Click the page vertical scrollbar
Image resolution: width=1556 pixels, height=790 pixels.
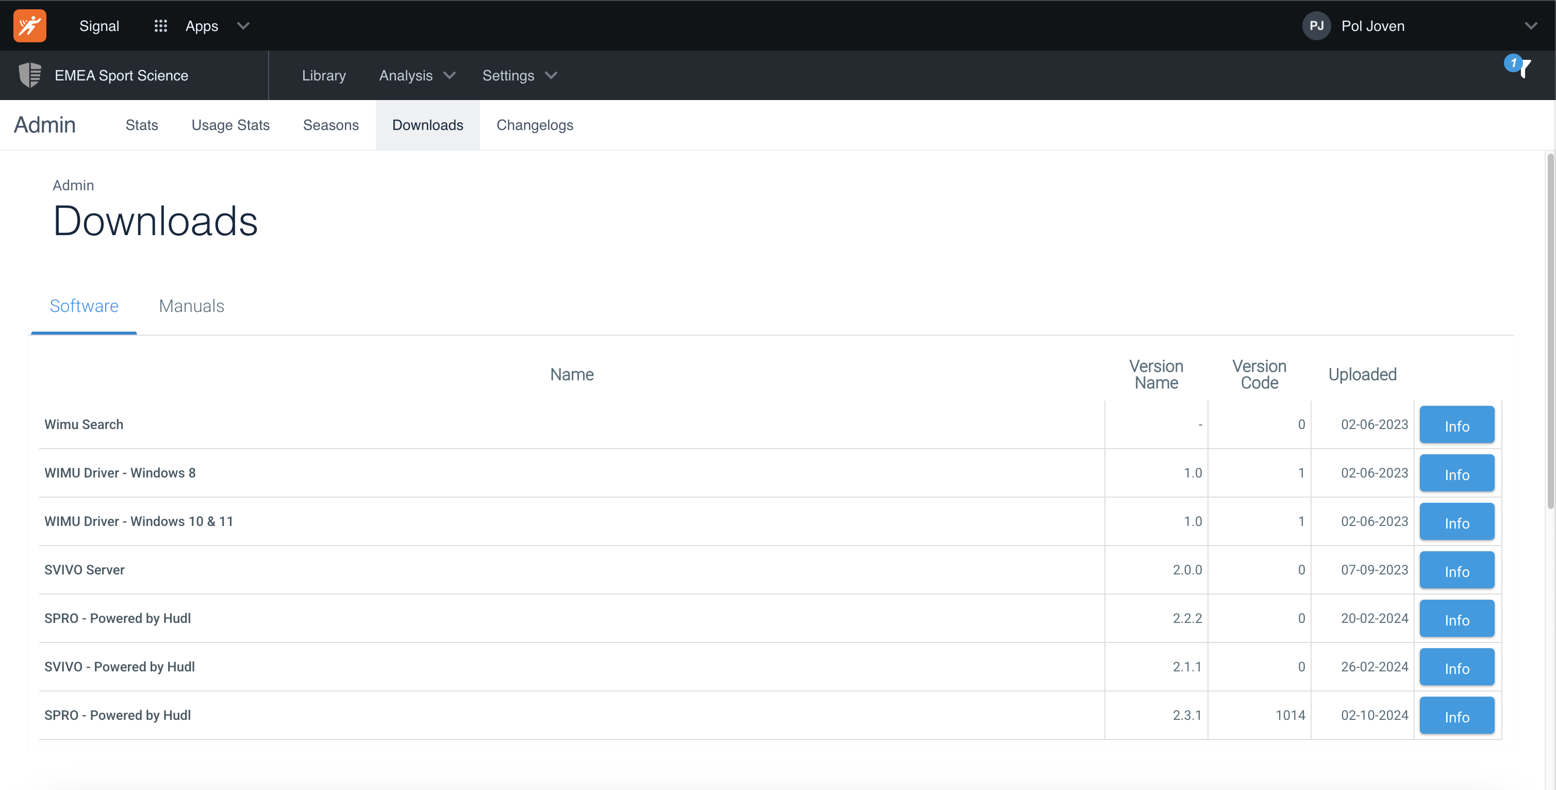[x=1550, y=332]
